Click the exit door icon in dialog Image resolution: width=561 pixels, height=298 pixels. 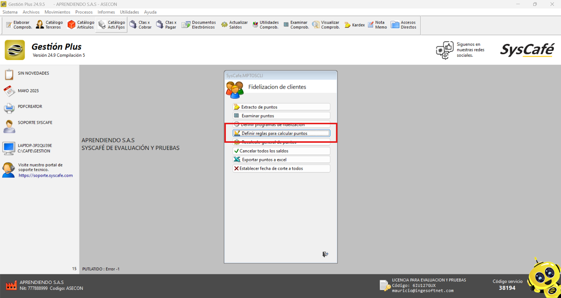[x=325, y=254]
